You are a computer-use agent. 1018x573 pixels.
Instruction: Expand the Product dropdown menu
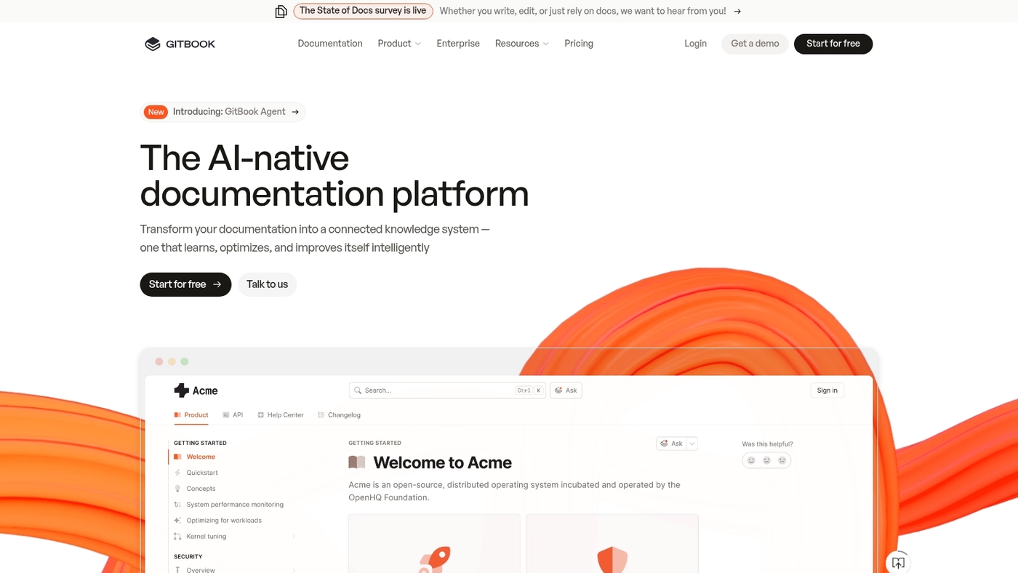click(399, 44)
